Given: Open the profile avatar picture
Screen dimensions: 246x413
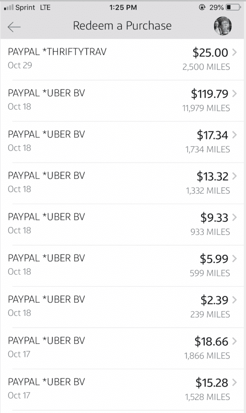Looking at the screenshot, I should click(x=223, y=26).
